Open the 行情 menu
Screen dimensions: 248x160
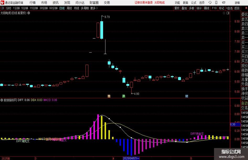[33, 3]
